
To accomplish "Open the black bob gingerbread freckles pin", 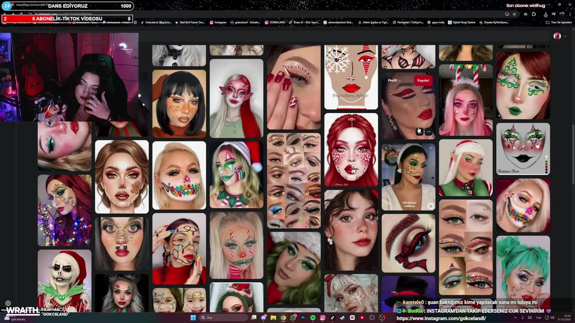I will [x=179, y=104].
